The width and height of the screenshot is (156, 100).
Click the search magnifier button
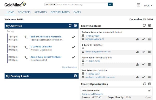110,4
